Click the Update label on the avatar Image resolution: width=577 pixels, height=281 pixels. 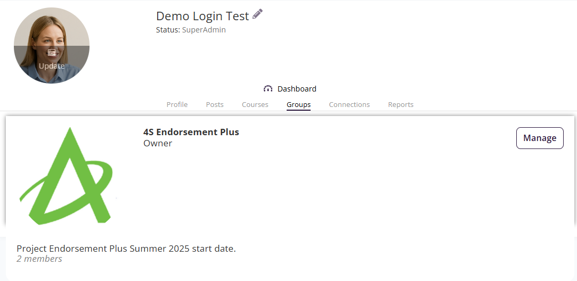[x=52, y=66]
